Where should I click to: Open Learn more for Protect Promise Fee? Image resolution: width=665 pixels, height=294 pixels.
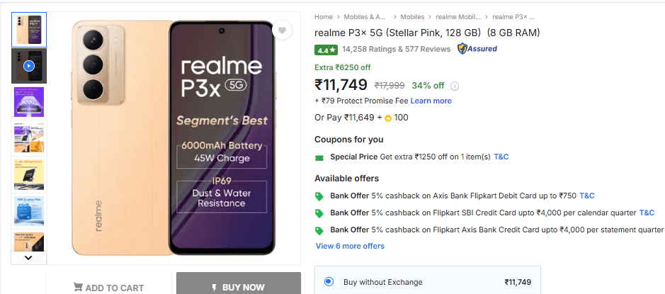point(431,101)
